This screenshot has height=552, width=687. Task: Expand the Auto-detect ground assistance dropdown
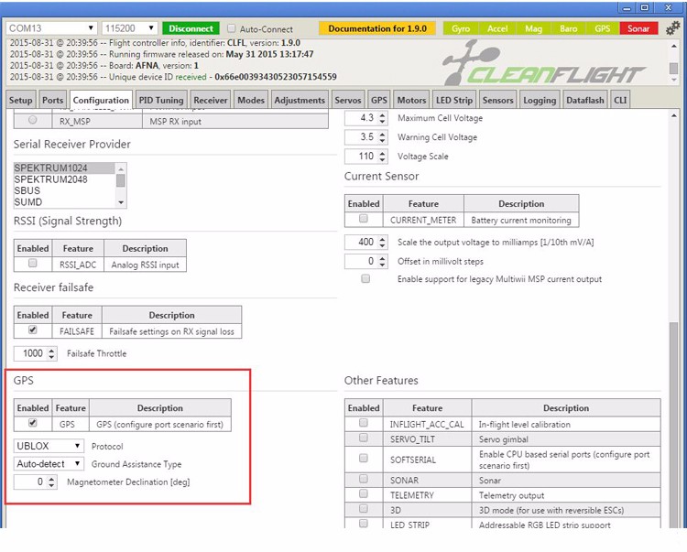49,464
